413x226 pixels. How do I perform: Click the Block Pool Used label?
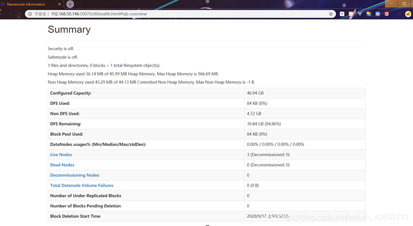67,134
